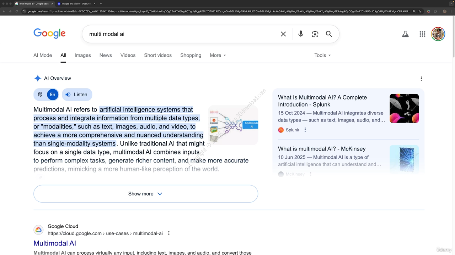Switch to the Images and vision browser tab
The height and width of the screenshot is (255, 455).
pyautogui.click(x=76, y=4)
